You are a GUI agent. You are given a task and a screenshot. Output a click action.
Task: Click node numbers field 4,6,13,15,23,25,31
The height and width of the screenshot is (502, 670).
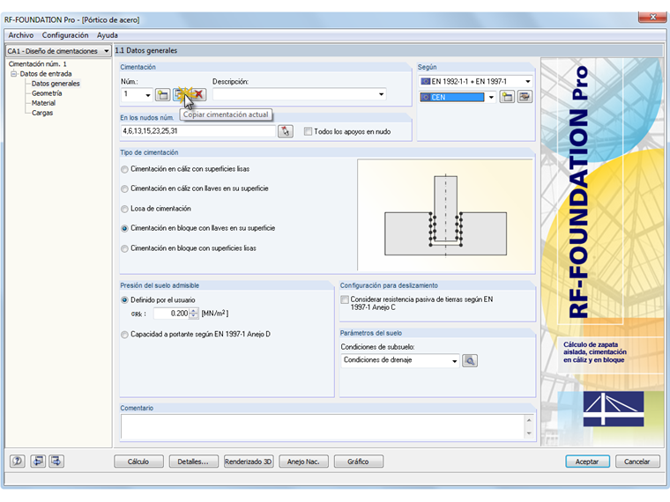(x=198, y=131)
